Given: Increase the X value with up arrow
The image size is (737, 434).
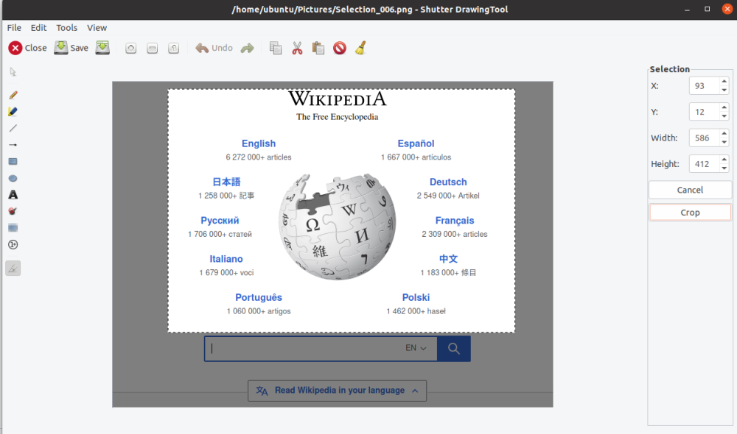Looking at the screenshot, I should click(x=724, y=82).
